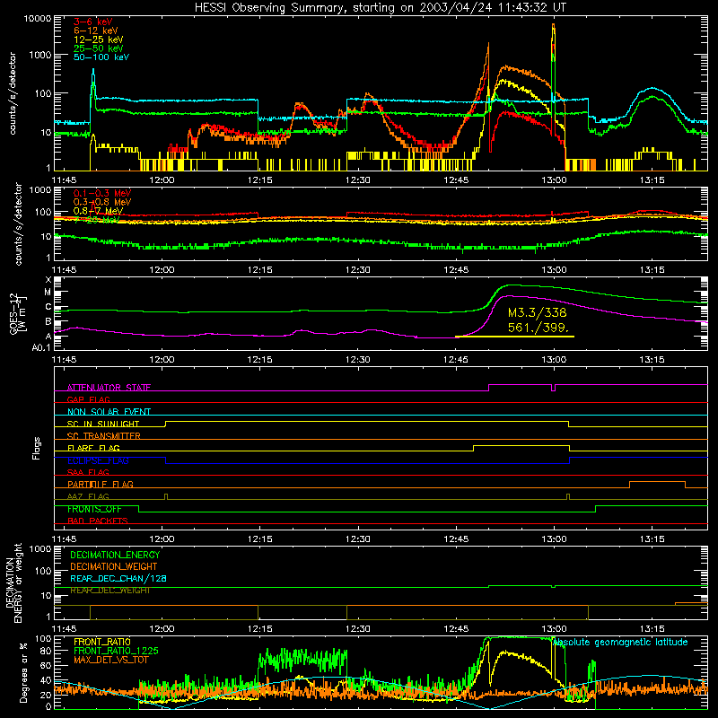This screenshot has height=718, width=718.
Task: Click the 'FRONT_RATIO_1225' legend label
Action: [116, 651]
